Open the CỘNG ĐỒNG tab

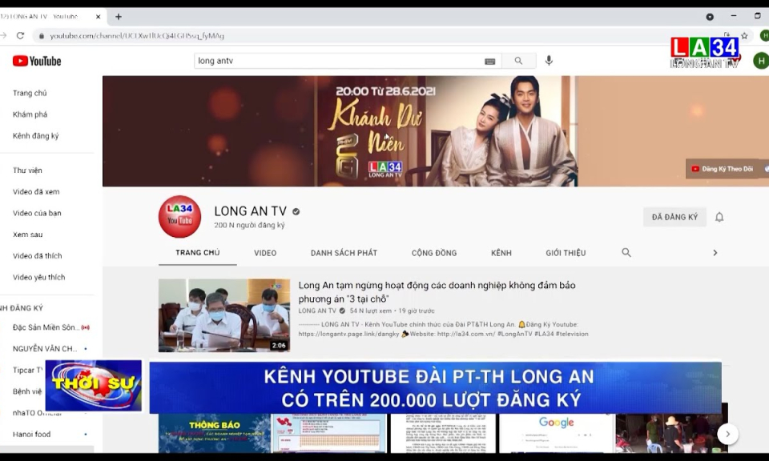click(x=434, y=253)
